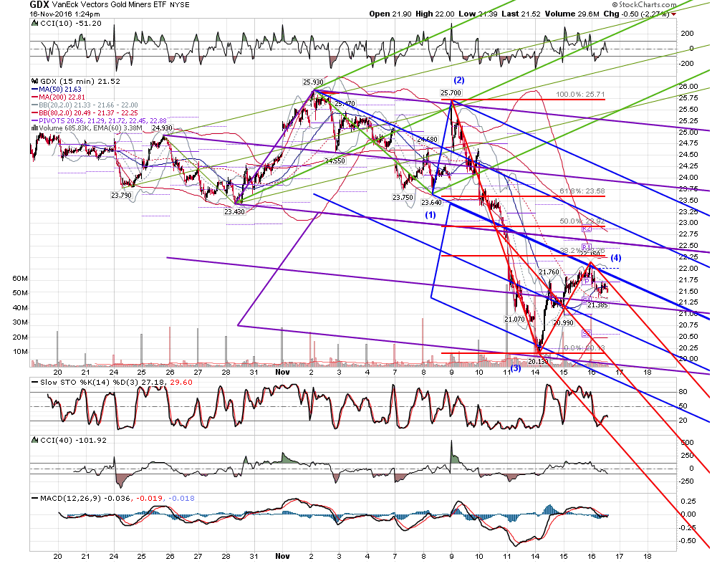This screenshot has height=566, width=712.
Task: Click the MACD(12,26,9) indicator label
Action: [71, 499]
